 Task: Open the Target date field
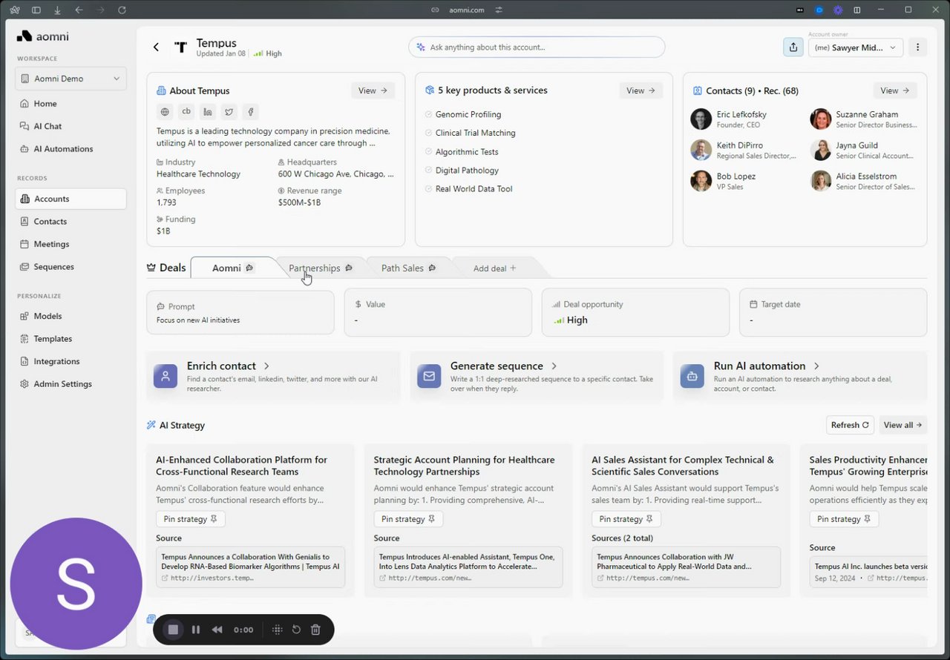[833, 312]
